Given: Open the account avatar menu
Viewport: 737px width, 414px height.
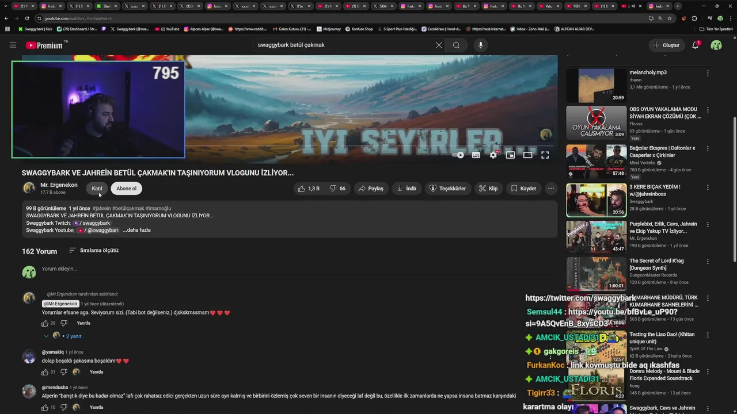Looking at the screenshot, I should click(x=716, y=45).
